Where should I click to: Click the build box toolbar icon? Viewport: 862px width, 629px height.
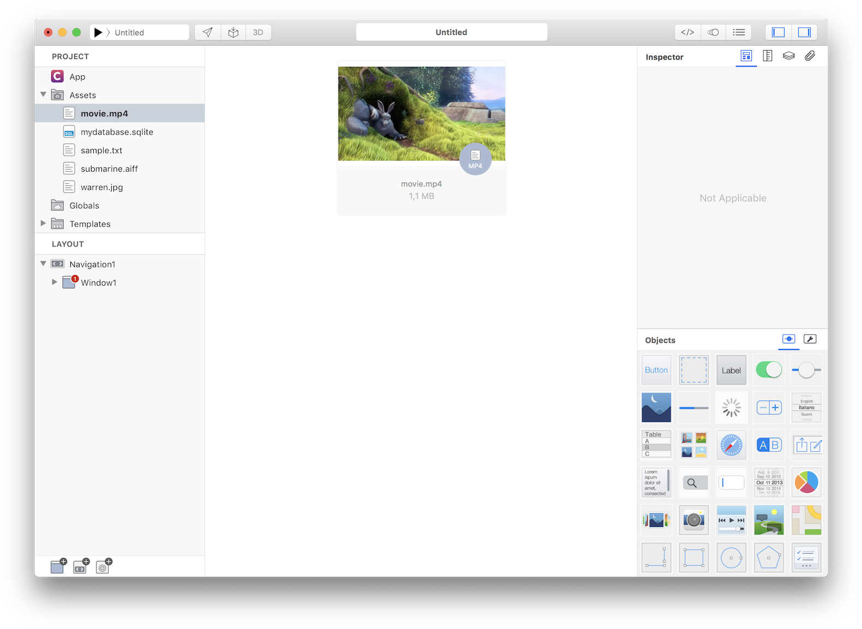233,33
